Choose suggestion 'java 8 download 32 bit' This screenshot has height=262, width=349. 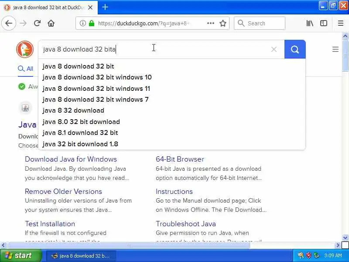coord(78,66)
